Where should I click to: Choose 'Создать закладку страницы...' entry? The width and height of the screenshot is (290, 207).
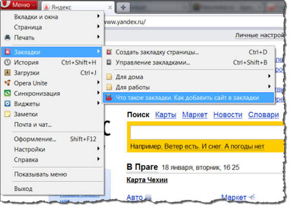tap(188, 52)
